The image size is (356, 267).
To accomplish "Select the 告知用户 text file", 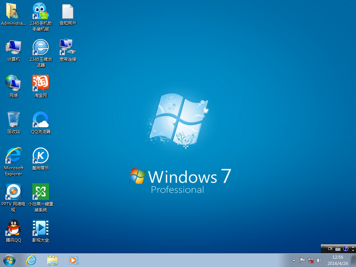I will 68,14.
